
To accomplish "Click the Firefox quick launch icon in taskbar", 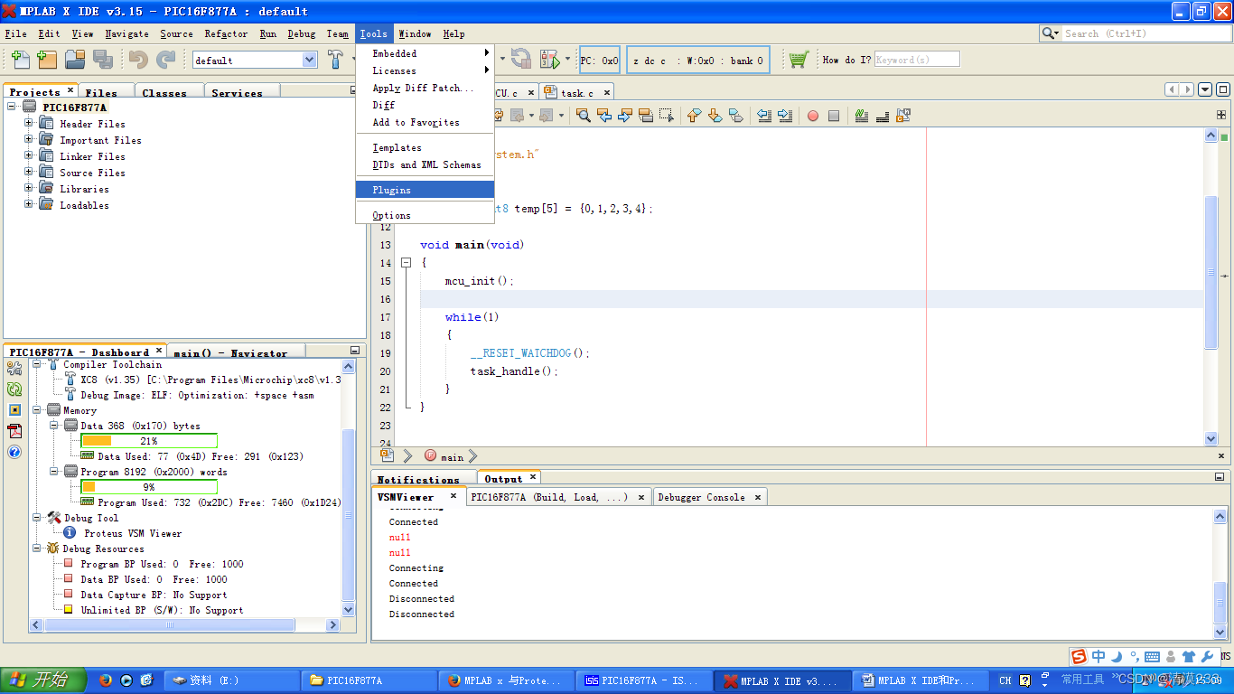I will click(106, 680).
